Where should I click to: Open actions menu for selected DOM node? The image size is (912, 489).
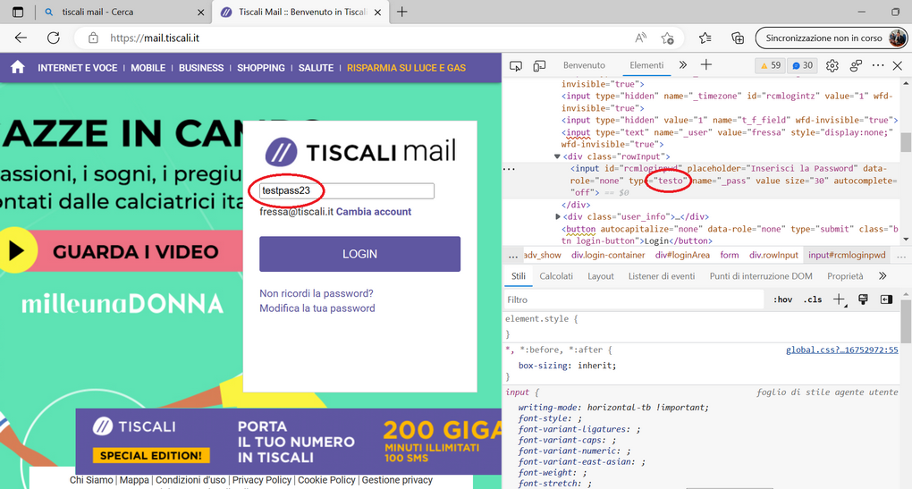coord(509,169)
